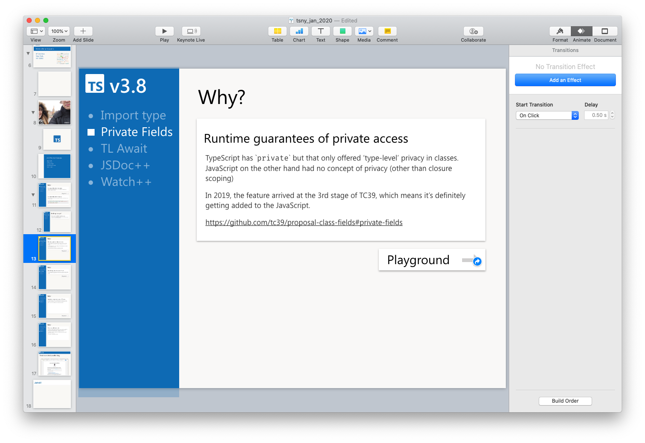Click the Playground link arrow badge

tap(477, 261)
